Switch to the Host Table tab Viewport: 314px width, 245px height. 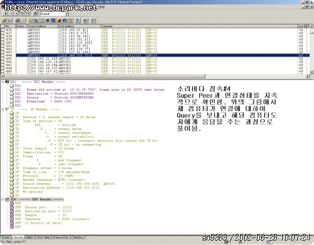coord(43,237)
